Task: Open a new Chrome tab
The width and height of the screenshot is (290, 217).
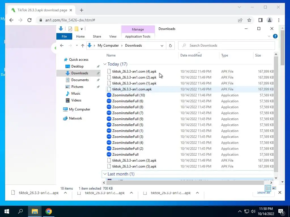Action: (81, 10)
